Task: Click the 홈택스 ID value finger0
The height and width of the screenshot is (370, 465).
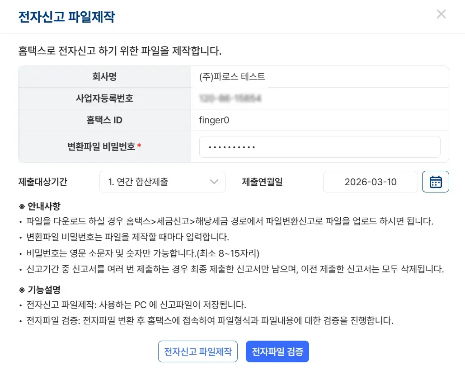Action: click(x=214, y=120)
